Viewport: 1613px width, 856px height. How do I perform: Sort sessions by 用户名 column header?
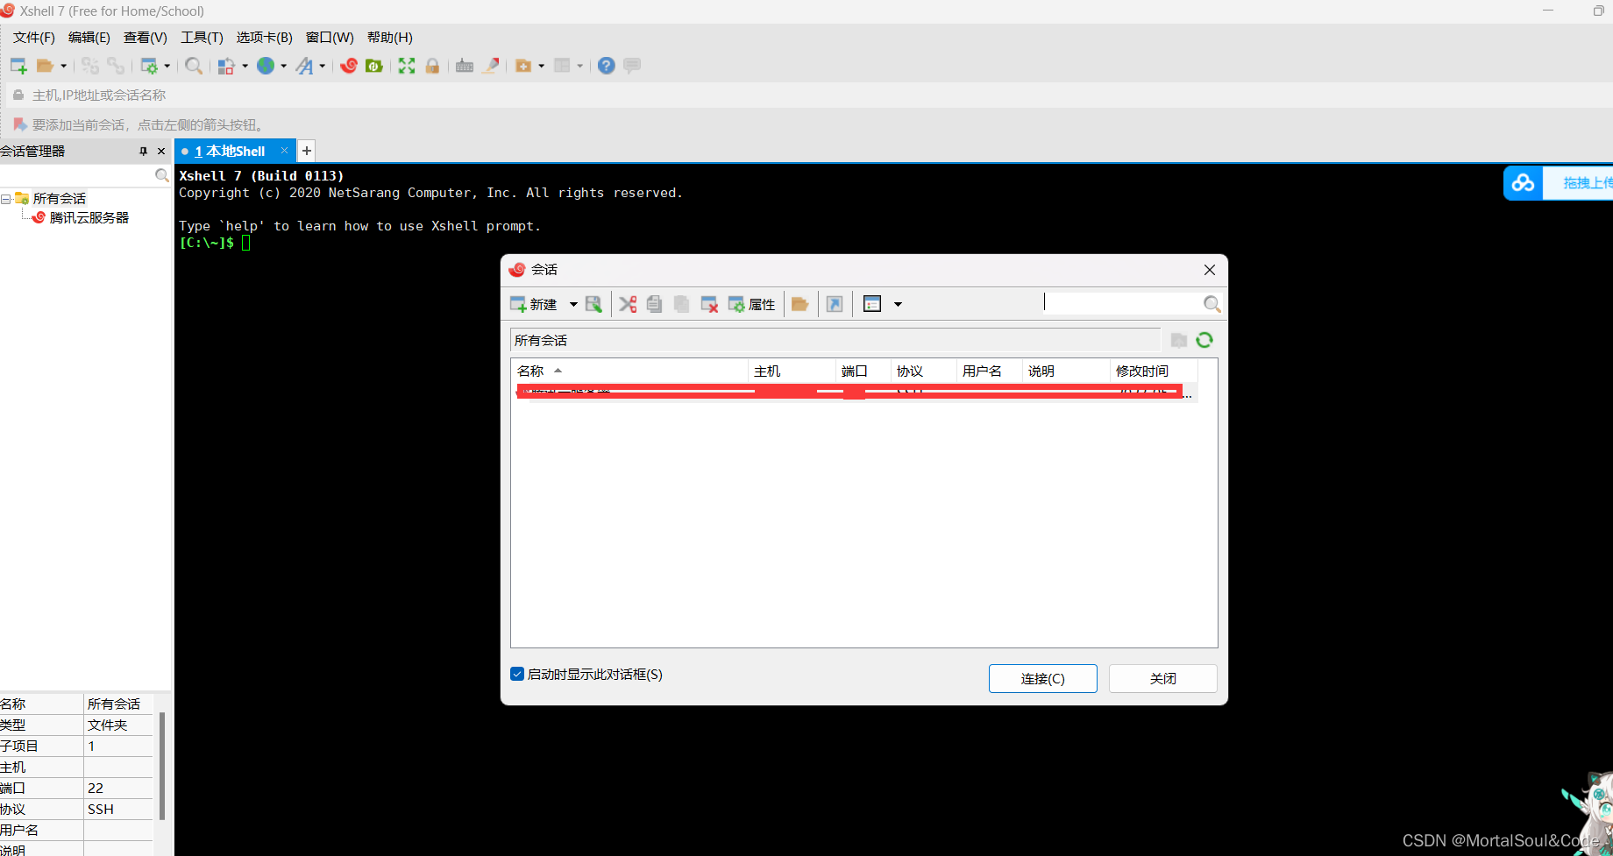[x=990, y=371]
